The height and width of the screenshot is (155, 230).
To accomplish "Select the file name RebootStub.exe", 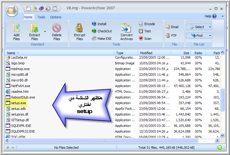I will pyautogui.click(x=23, y=97).
